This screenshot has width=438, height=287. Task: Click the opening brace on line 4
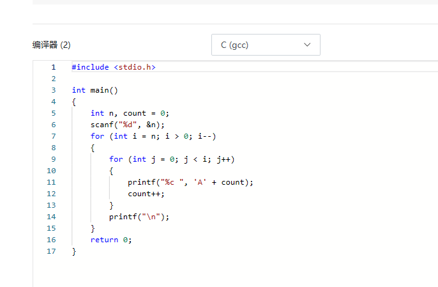pyautogui.click(x=74, y=102)
